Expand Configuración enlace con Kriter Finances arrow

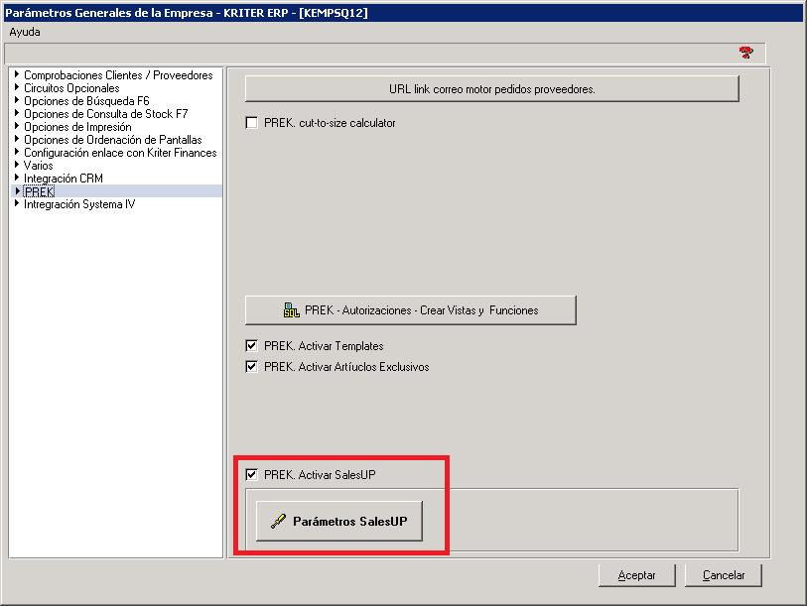pyautogui.click(x=17, y=152)
